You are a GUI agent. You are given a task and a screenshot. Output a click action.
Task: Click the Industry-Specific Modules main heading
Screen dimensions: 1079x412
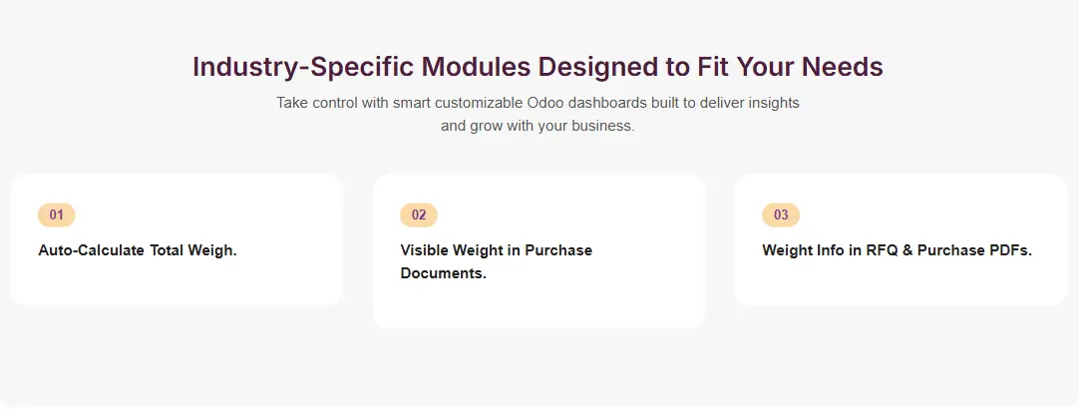tap(538, 67)
